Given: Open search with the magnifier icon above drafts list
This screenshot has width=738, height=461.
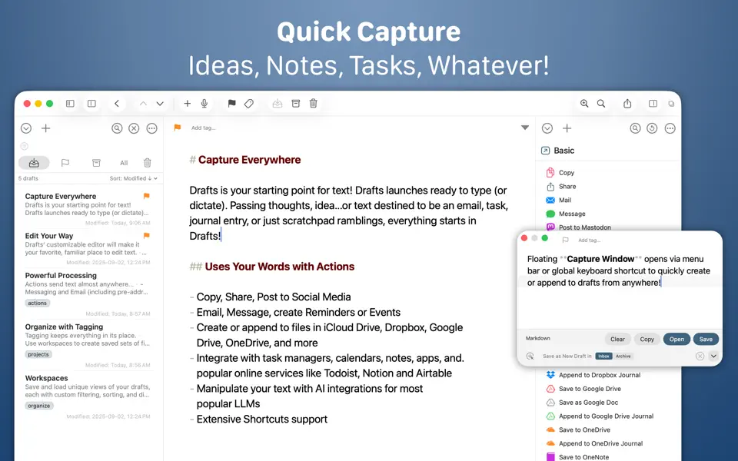Looking at the screenshot, I should pyautogui.click(x=117, y=128).
